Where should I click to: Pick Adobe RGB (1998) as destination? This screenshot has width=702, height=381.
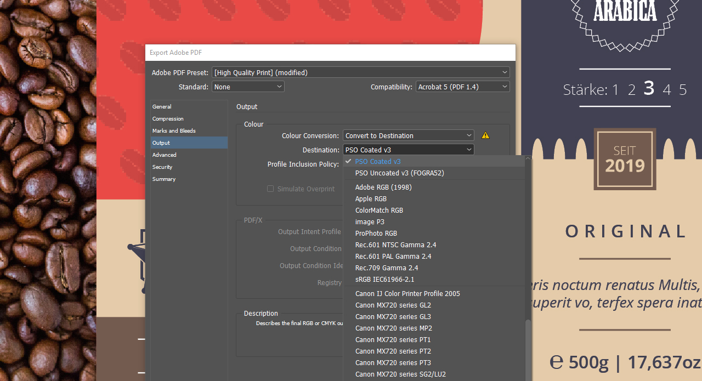pyautogui.click(x=434, y=187)
